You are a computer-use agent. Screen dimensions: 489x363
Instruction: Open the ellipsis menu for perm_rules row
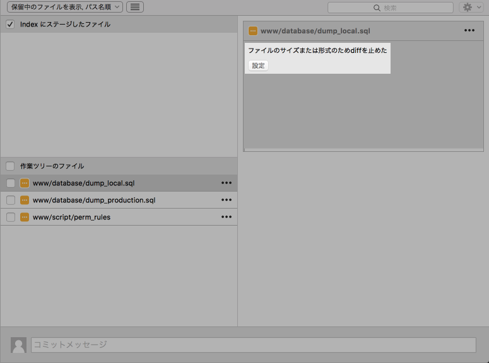coord(227,217)
